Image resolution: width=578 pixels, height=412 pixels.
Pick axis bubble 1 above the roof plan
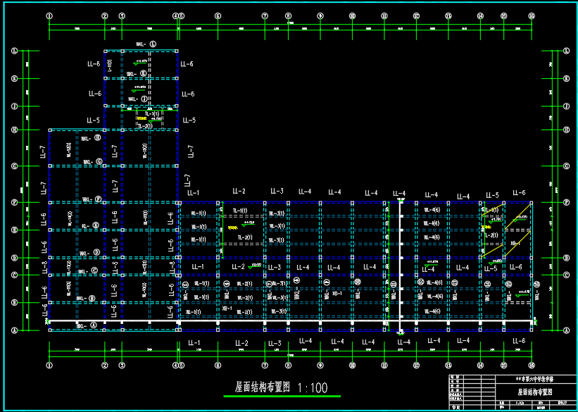(x=49, y=16)
